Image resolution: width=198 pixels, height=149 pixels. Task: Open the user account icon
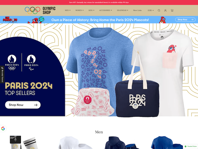(x=165, y=10)
